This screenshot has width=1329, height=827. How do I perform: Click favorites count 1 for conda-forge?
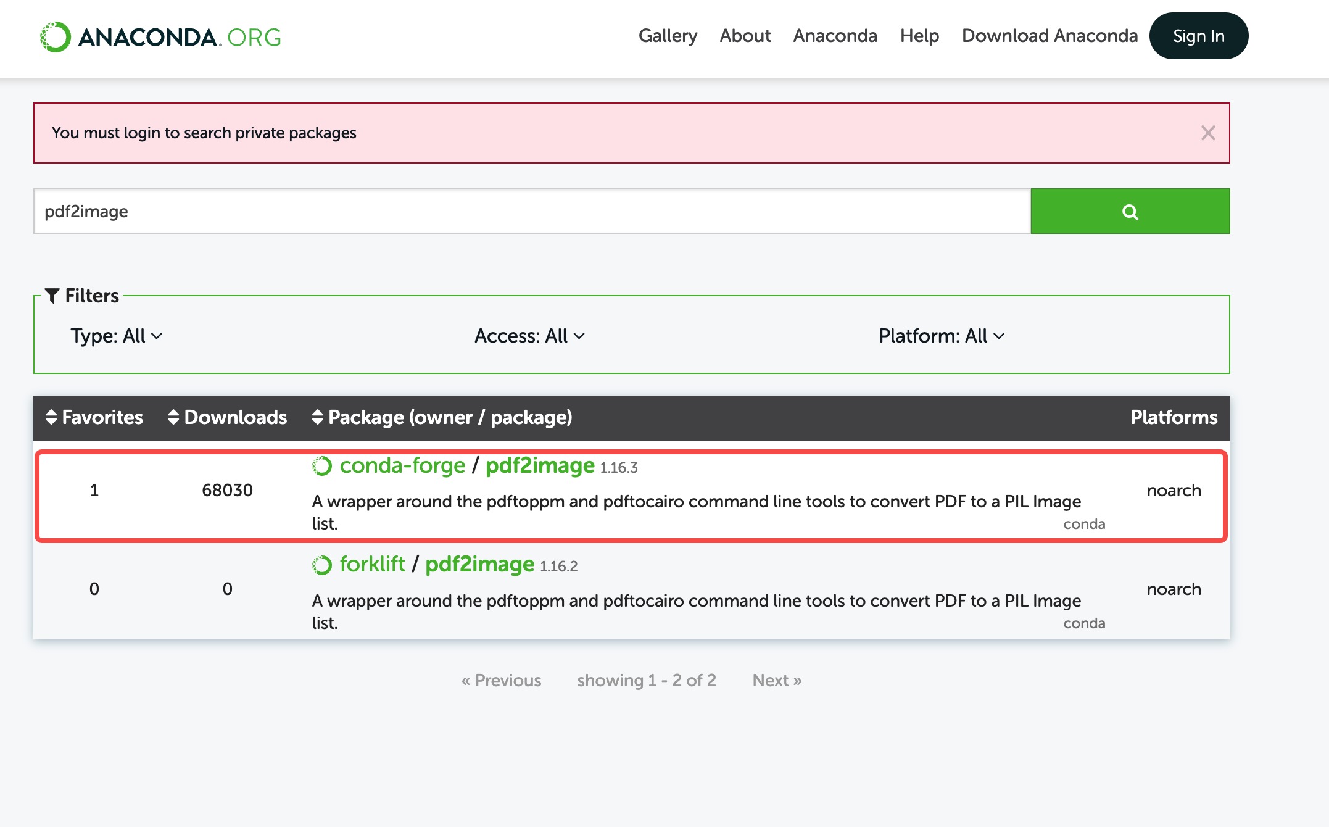pos(94,490)
